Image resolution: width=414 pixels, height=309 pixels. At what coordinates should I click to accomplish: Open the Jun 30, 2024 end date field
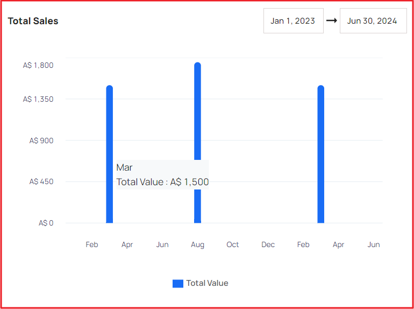(x=373, y=20)
